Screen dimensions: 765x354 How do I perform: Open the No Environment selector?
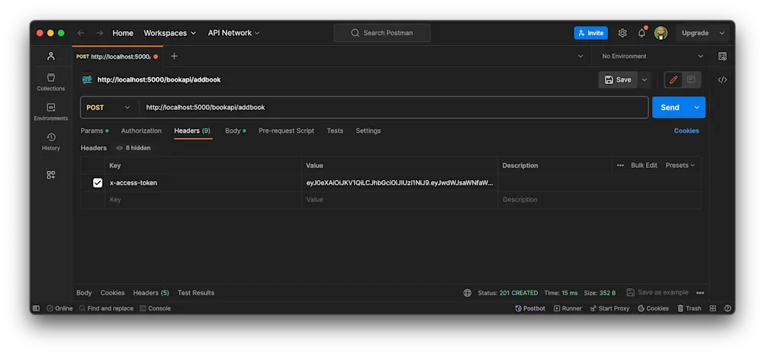[x=652, y=56]
